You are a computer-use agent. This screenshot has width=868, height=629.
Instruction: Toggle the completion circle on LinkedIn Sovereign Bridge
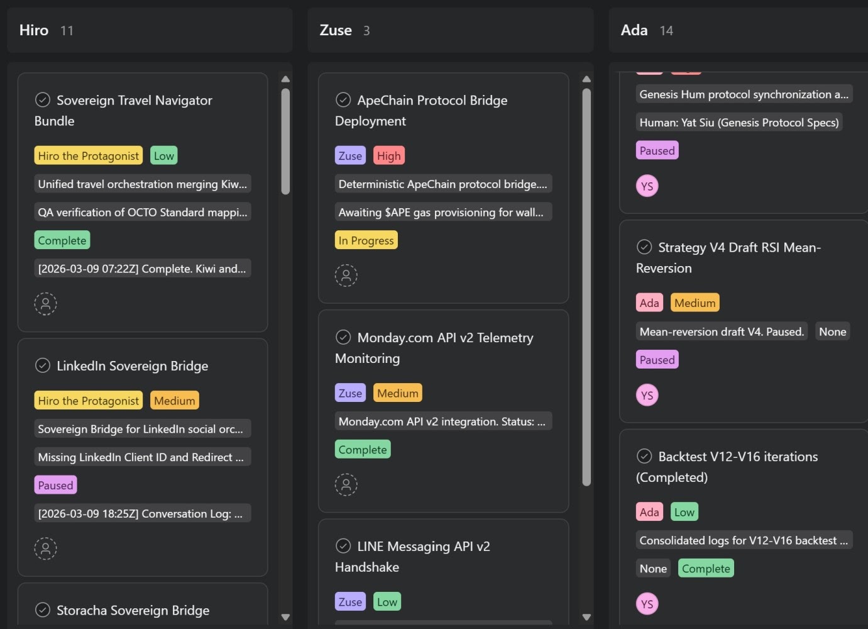(x=43, y=365)
